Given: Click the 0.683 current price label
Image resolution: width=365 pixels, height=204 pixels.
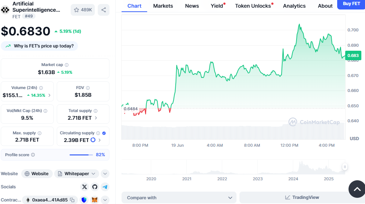Looking at the screenshot, I should (353, 55).
